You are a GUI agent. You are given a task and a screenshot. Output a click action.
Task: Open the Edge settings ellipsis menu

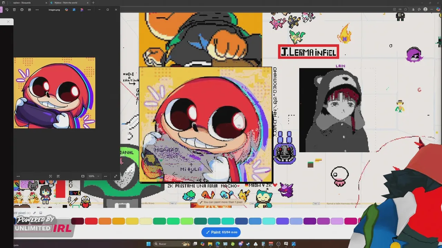point(432,9)
